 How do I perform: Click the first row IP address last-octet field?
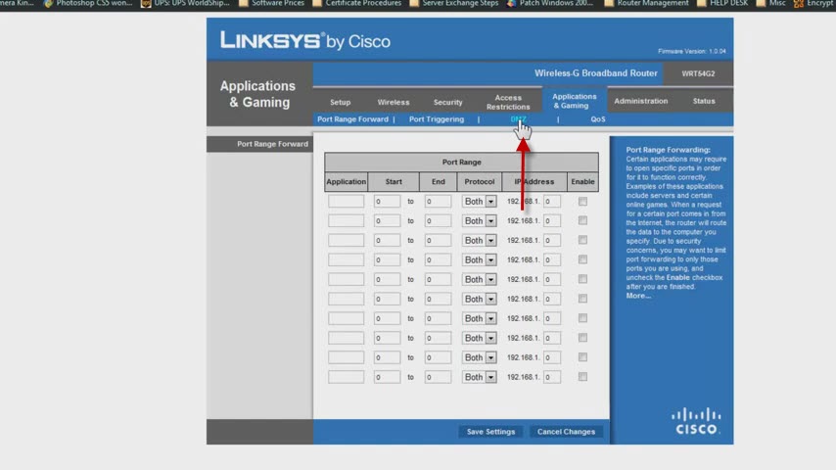(552, 201)
